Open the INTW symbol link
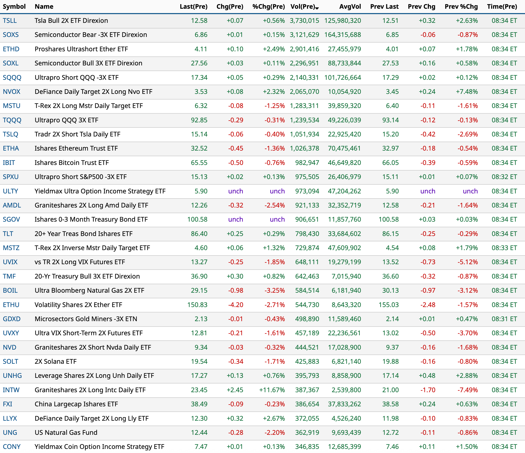 point(11,390)
